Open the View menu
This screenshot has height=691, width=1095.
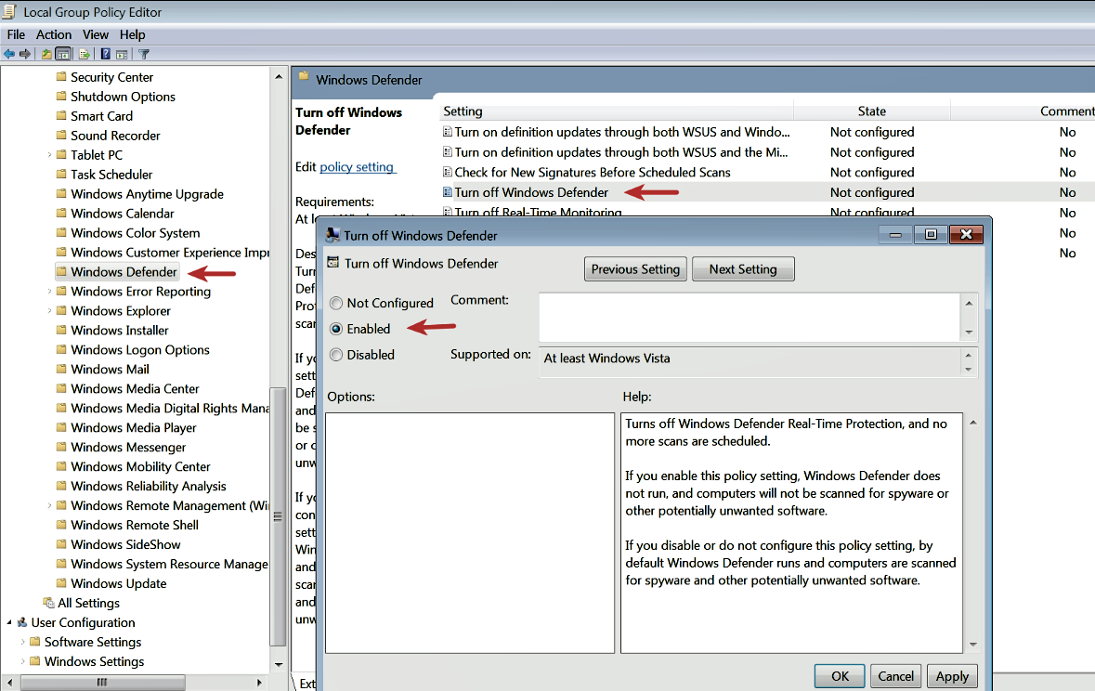(x=96, y=34)
